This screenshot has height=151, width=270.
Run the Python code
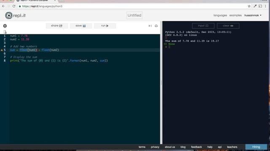pyautogui.click(x=105, y=26)
